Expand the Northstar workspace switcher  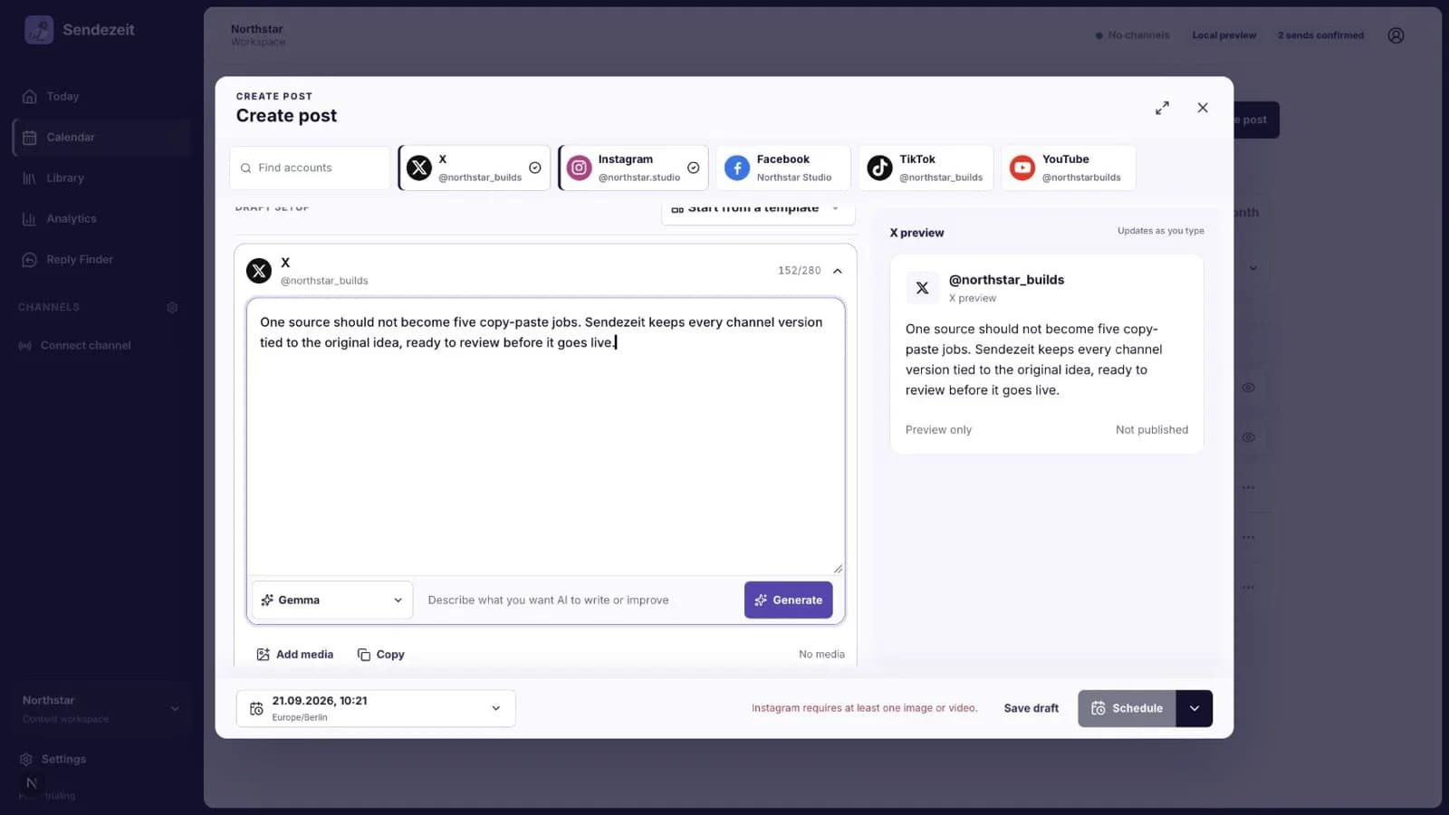[x=101, y=708]
